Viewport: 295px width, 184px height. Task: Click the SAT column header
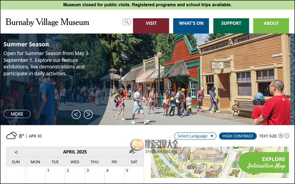(134, 162)
